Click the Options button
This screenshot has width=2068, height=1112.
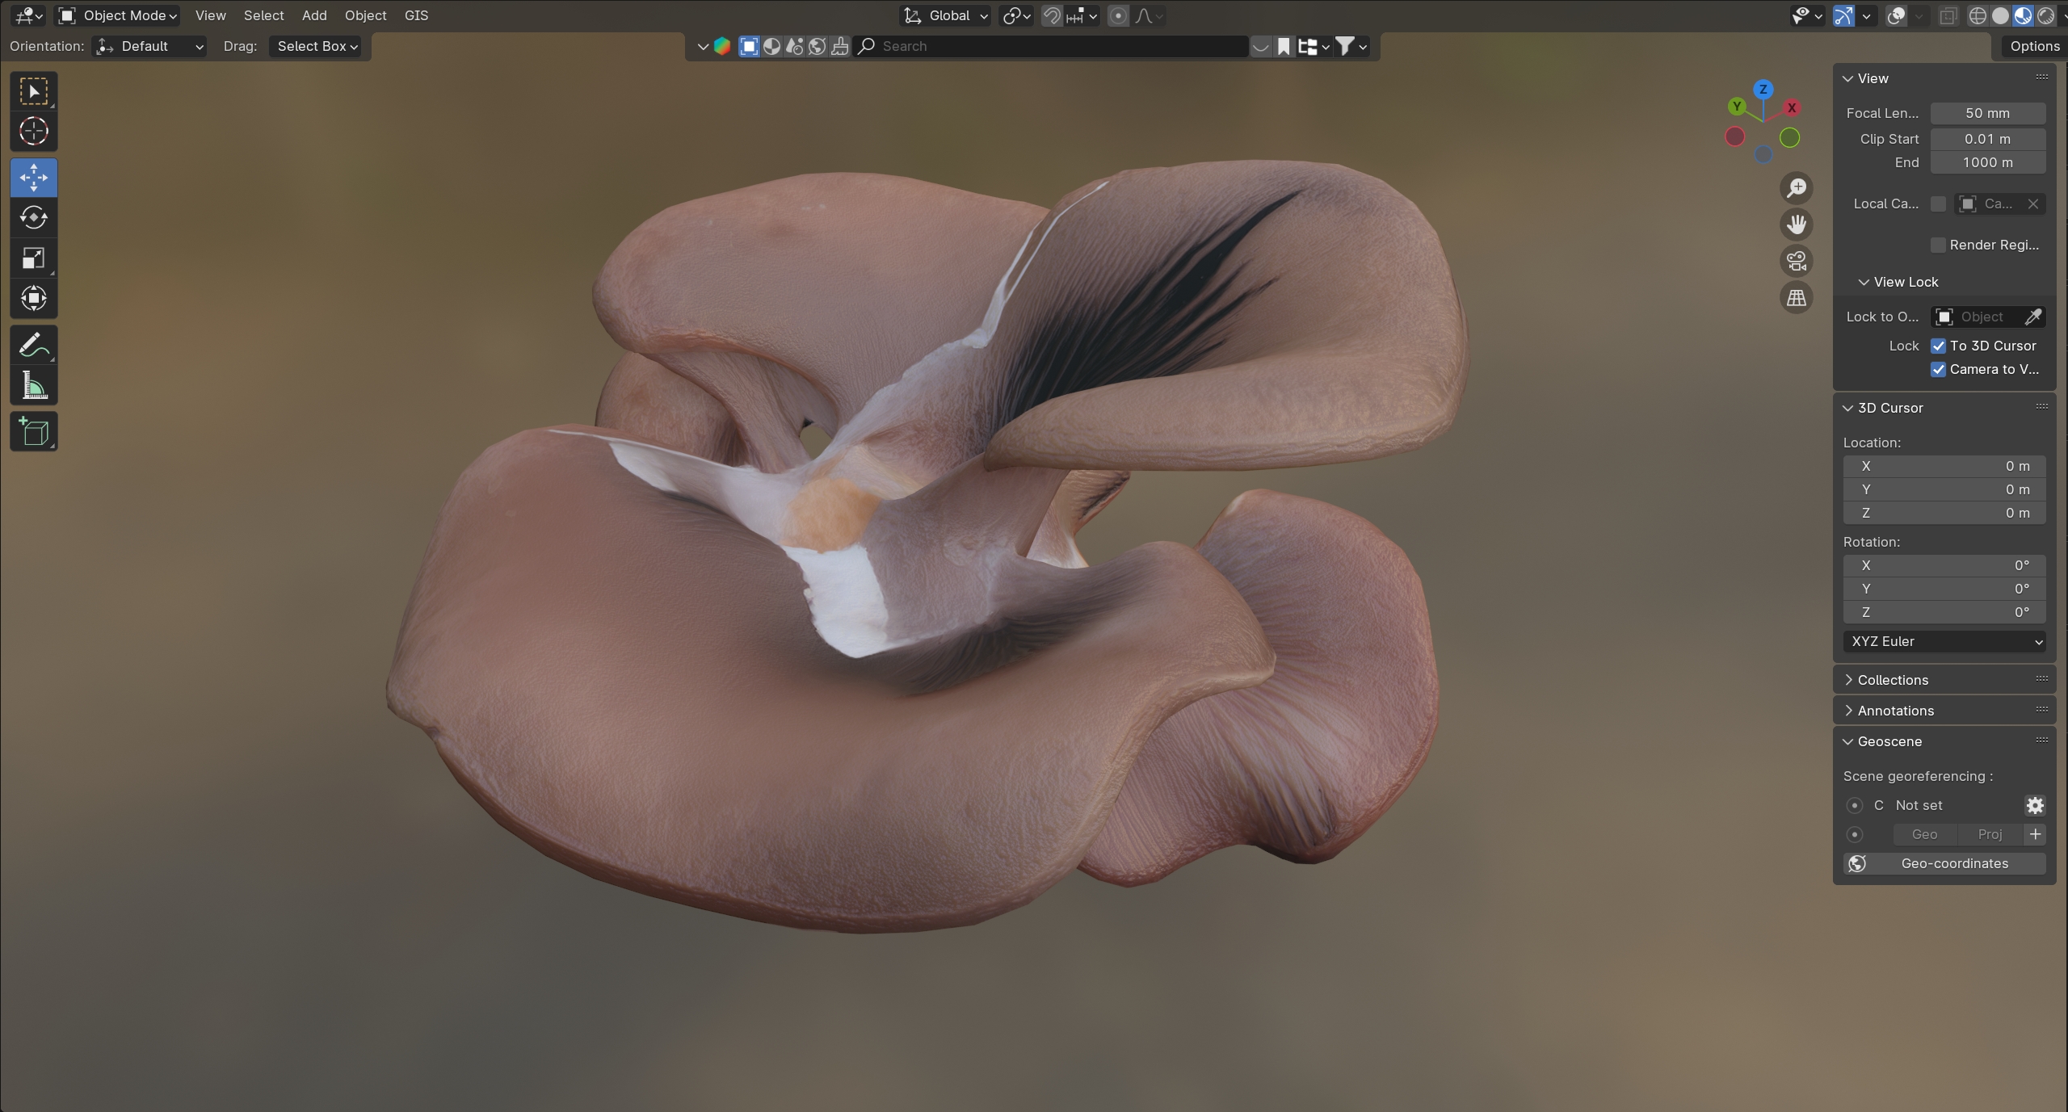tap(2034, 46)
